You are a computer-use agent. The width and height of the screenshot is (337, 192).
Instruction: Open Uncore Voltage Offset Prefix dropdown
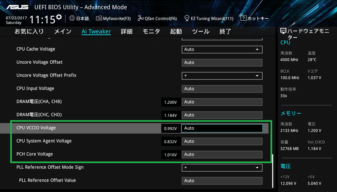pyautogui.click(x=222, y=75)
